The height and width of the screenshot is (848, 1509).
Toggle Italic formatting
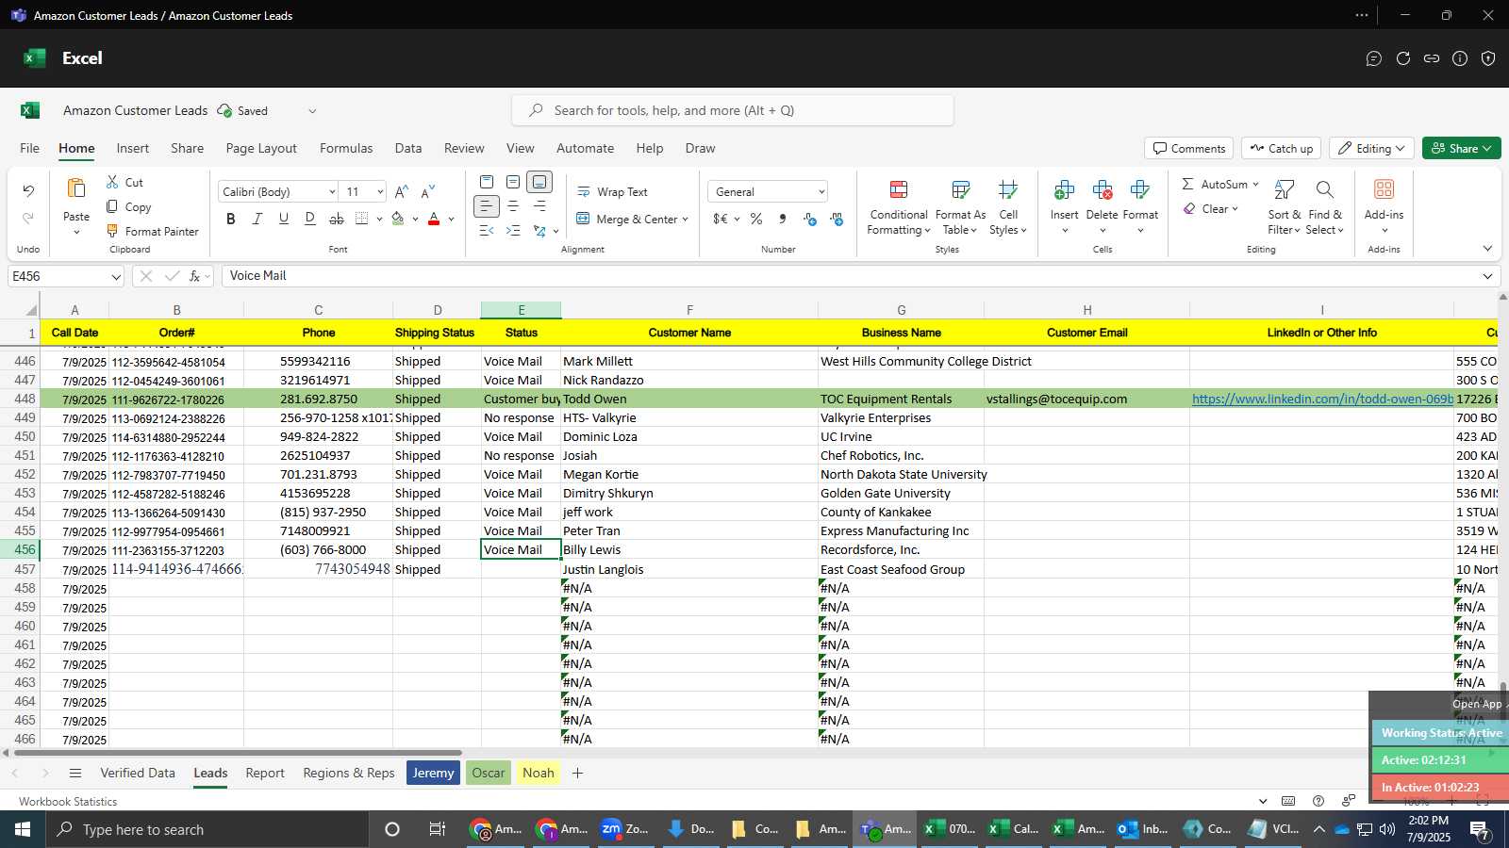[x=257, y=219]
